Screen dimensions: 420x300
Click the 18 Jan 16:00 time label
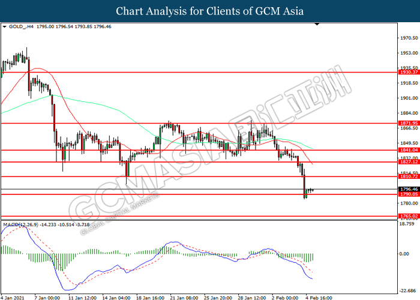pyautogui.click(x=150, y=298)
